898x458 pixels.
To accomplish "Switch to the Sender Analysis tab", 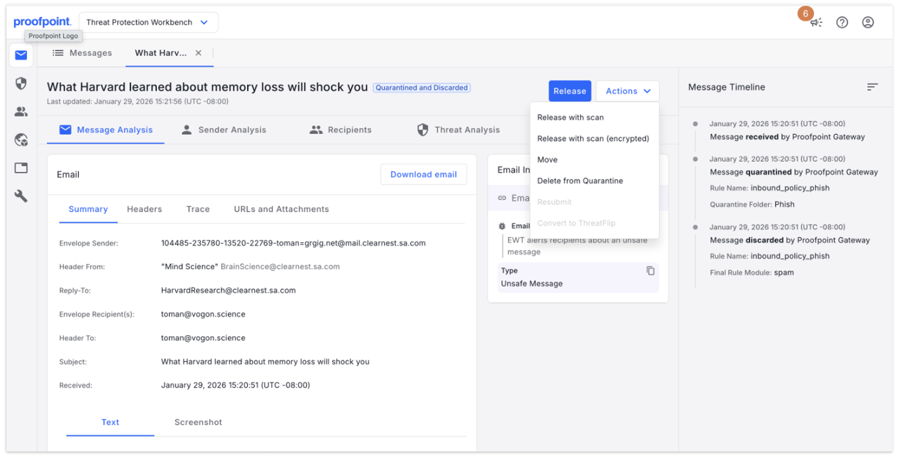I will 231,129.
